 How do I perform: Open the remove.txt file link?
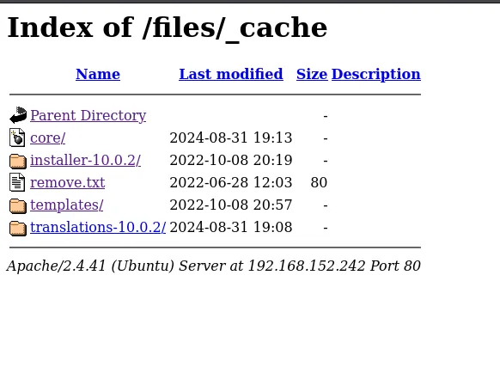68,182
